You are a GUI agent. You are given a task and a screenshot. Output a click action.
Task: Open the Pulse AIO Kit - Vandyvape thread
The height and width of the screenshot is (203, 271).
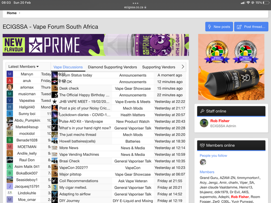(81, 121)
